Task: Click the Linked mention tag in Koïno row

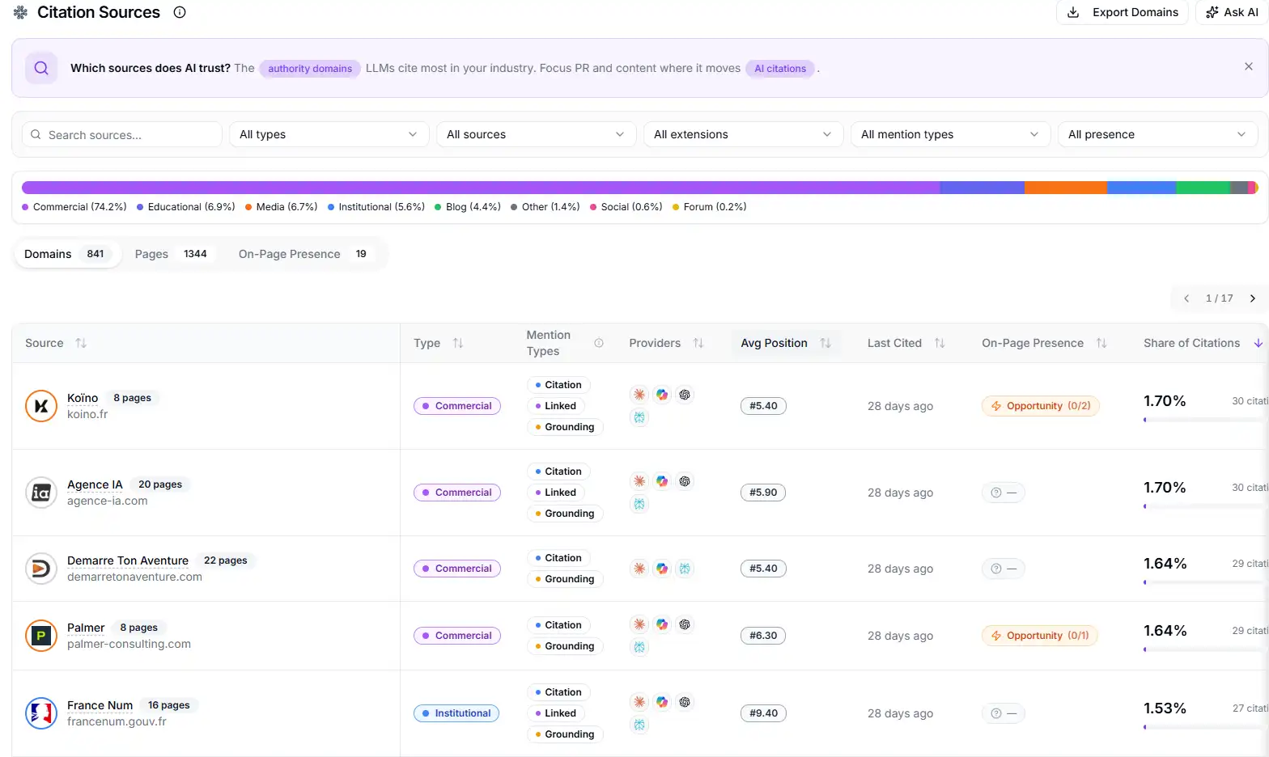Action: pos(555,406)
